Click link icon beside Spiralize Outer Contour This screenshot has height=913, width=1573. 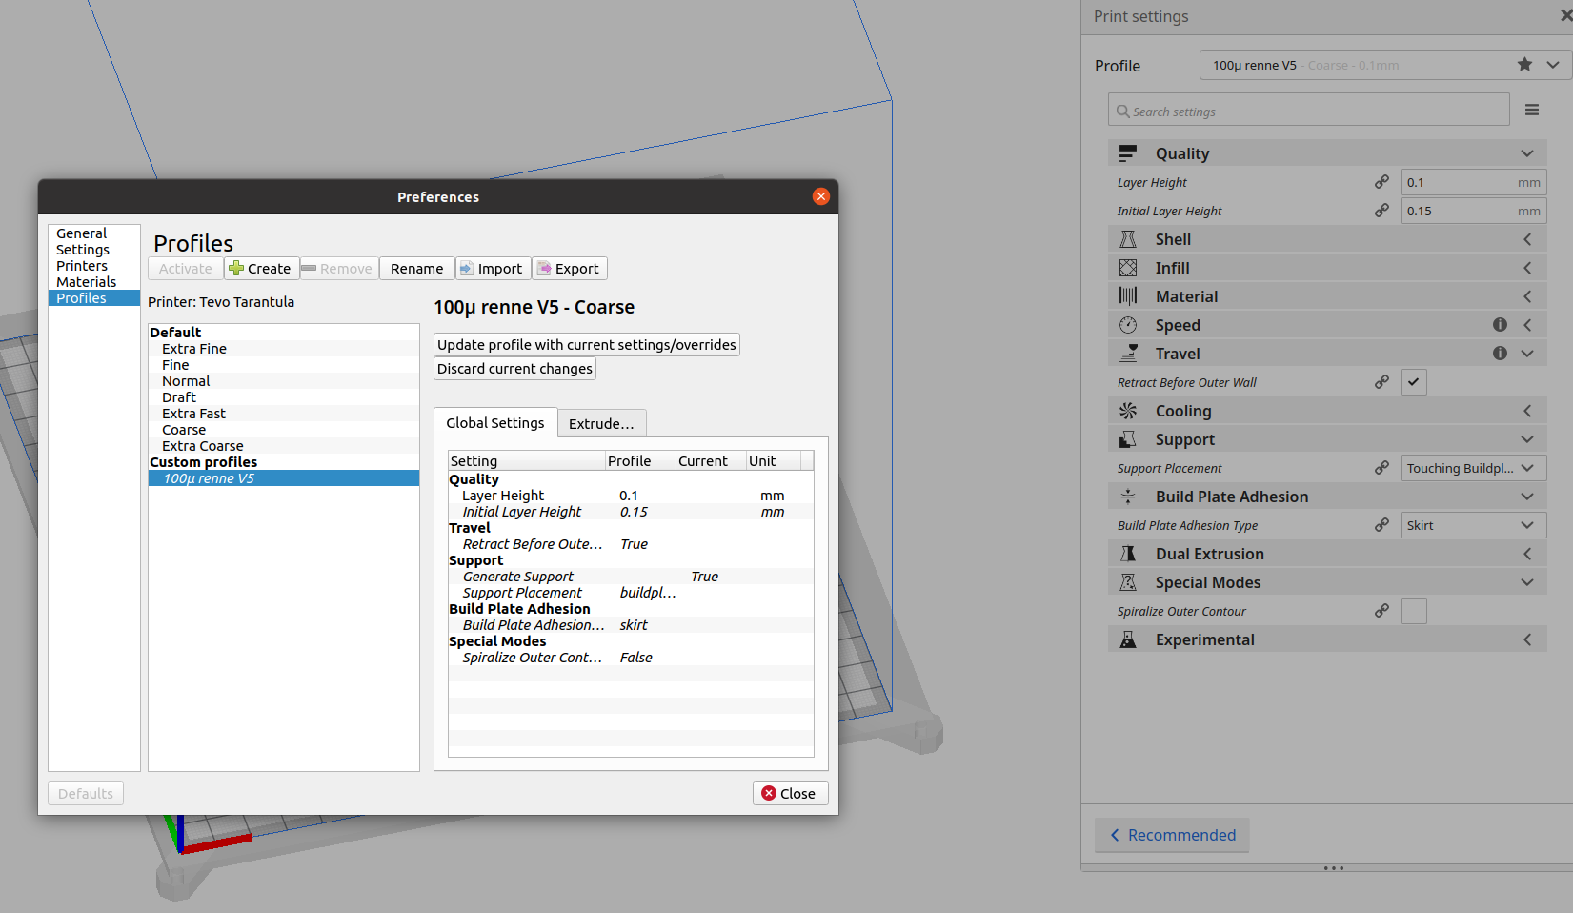(x=1381, y=610)
